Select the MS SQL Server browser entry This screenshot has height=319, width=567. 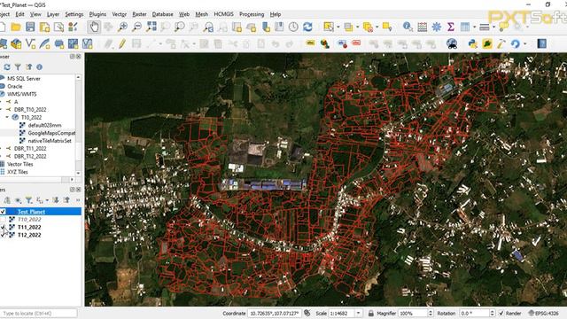pos(24,79)
